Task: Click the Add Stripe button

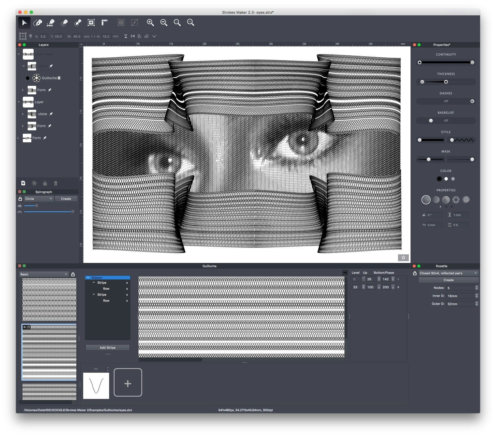Action: (x=107, y=348)
